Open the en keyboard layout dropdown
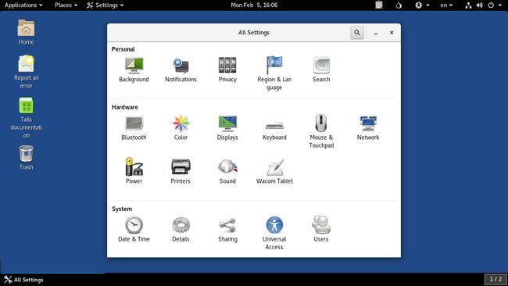 (446, 5)
